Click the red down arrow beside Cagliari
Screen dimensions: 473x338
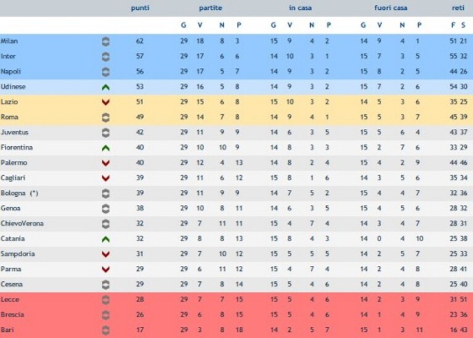pyautogui.click(x=105, y=178)
